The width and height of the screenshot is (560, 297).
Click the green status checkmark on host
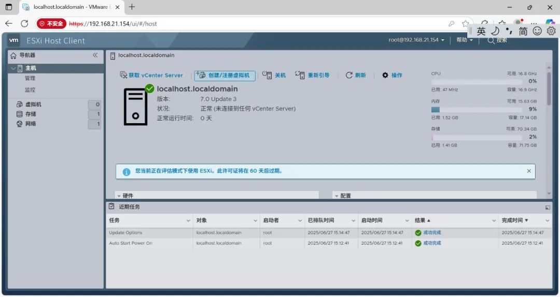(150, 88)
